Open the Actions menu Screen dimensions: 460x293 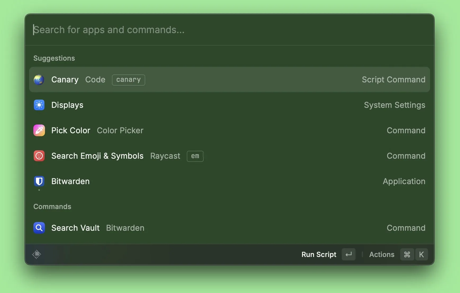click(x=381, y=255)
